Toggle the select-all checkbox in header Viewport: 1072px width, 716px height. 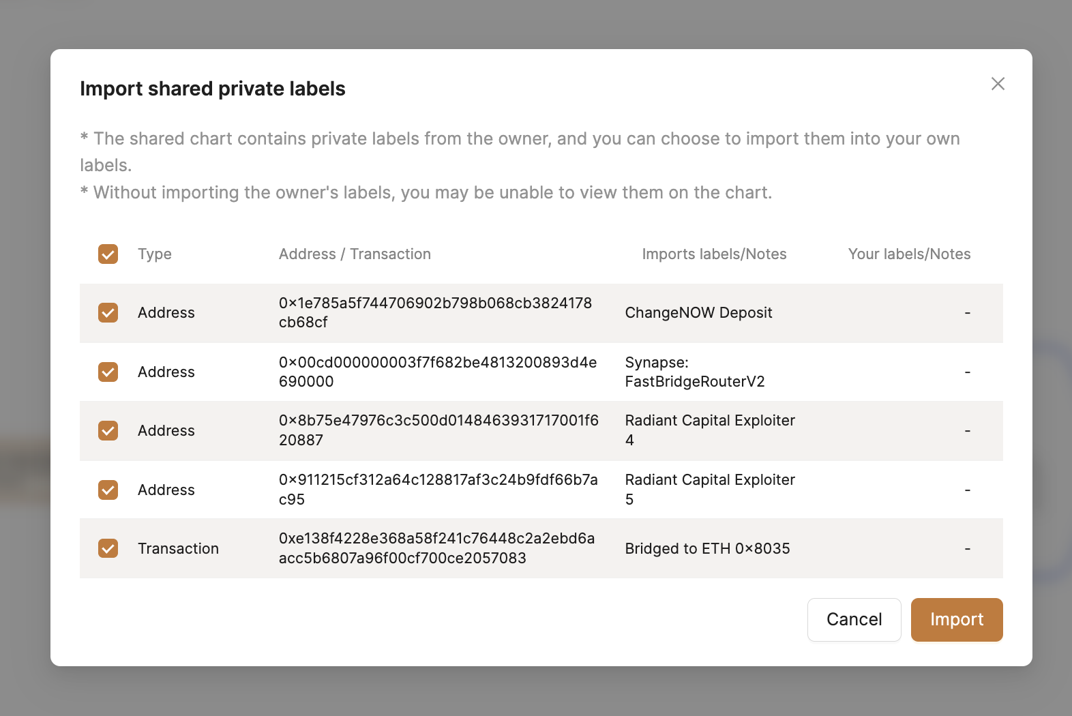[108, 254]
